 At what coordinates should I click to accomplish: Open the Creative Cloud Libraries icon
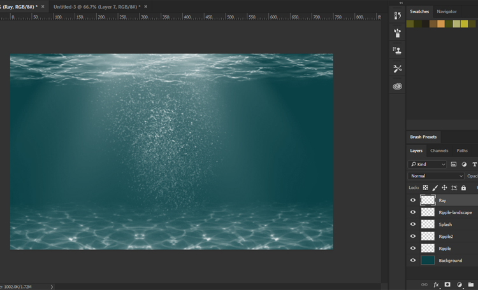[398, 86]
